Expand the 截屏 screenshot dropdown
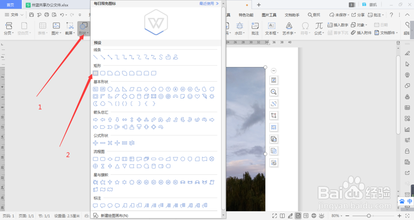 point(70,28)
